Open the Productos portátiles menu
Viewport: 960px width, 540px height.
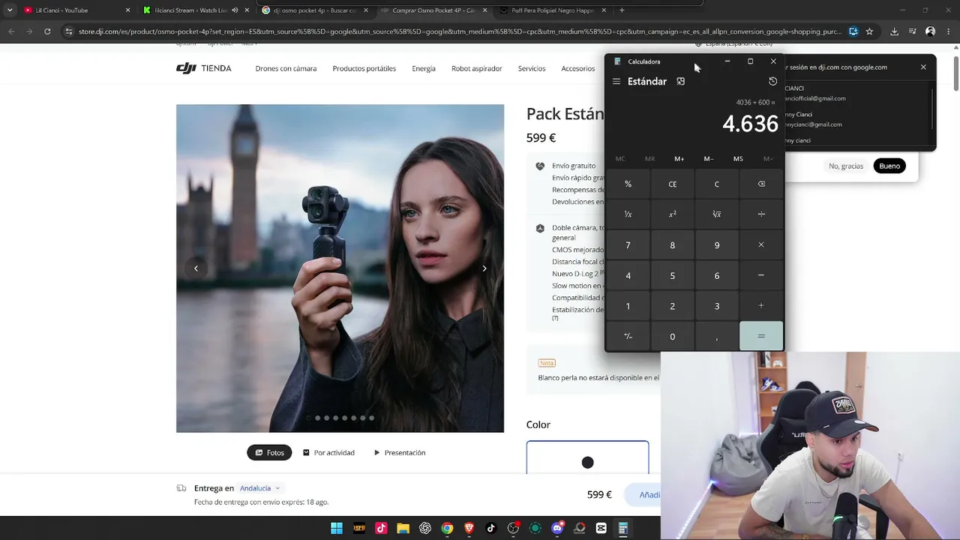click(x=364, y=68)
